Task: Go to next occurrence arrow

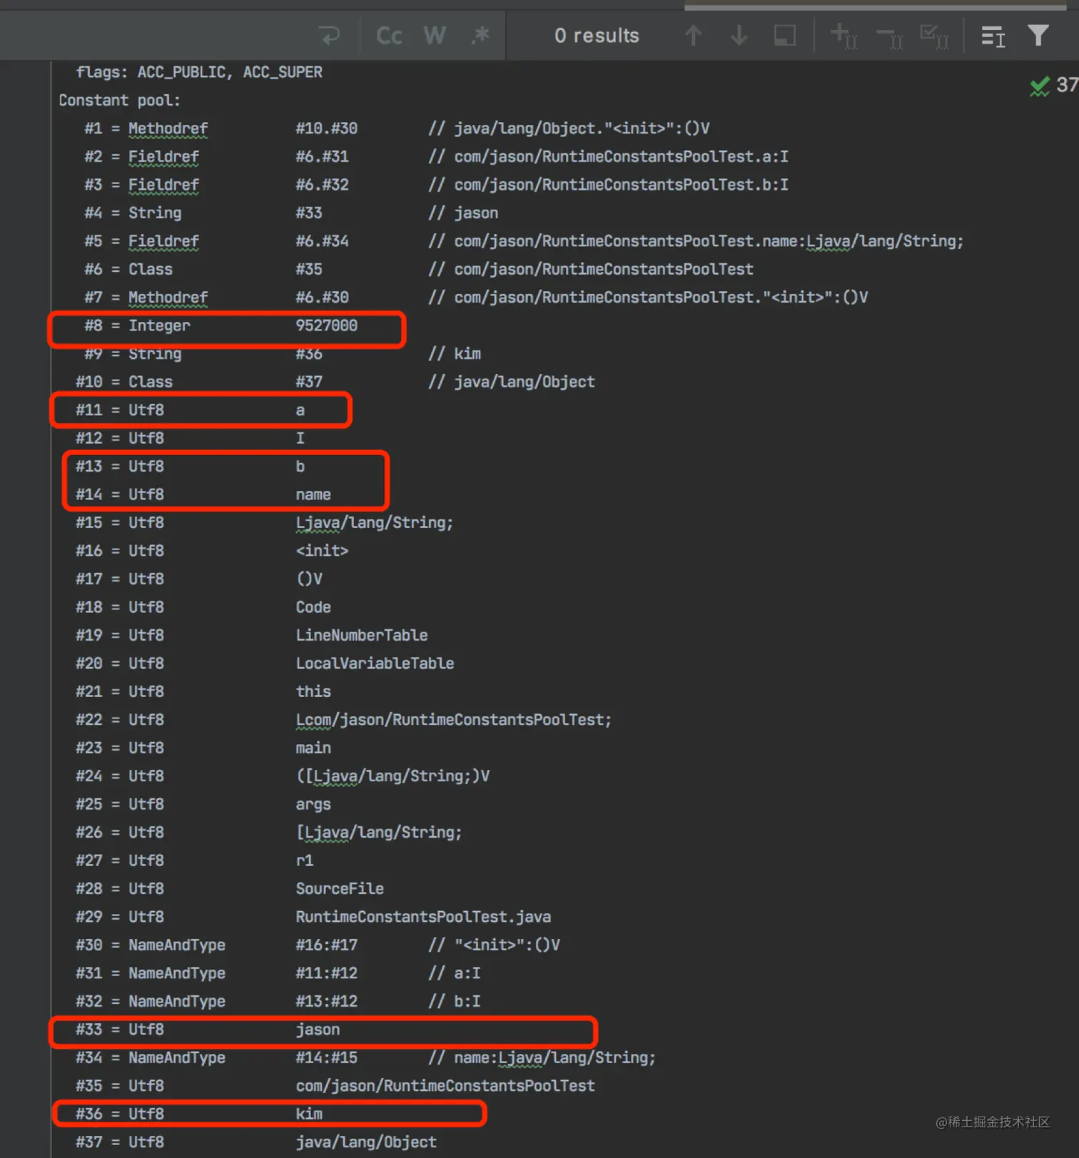Action: (x=739, y=35)
